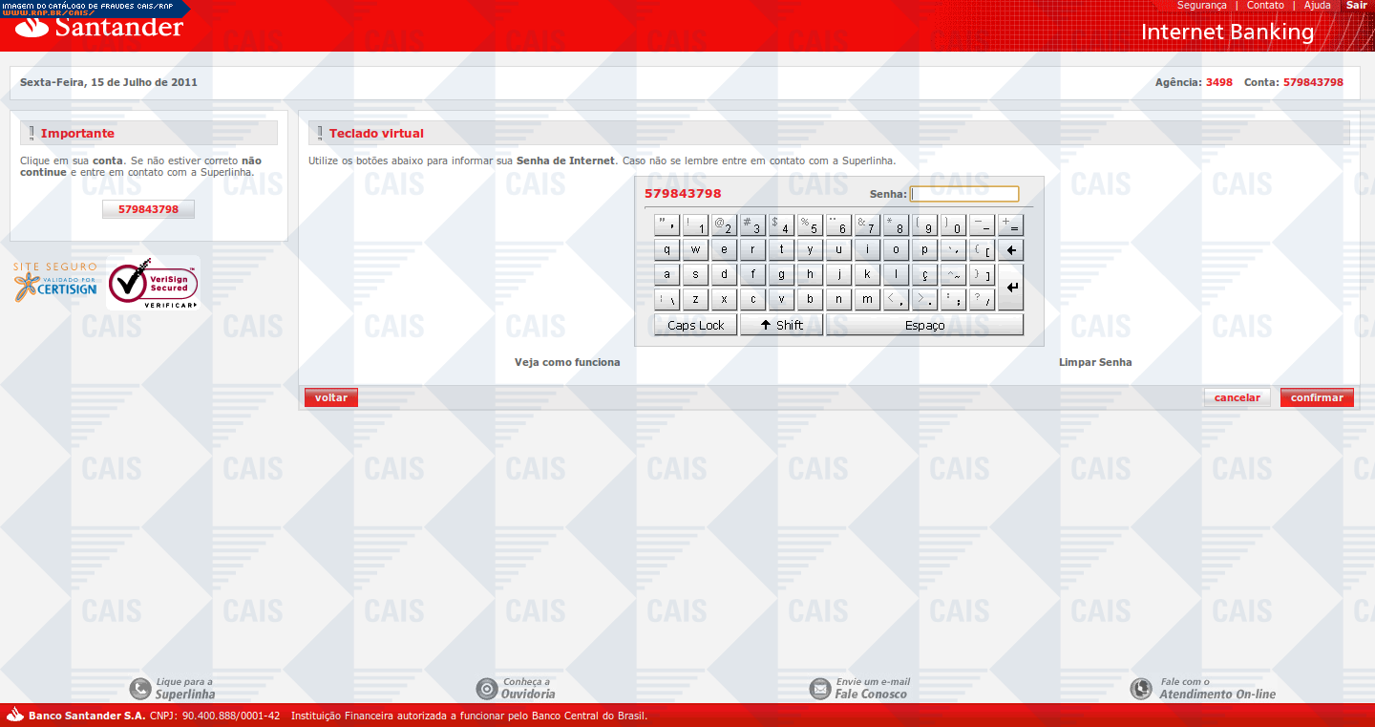The width and height of the screenshot is (1375, 727).
Task: Toggle the Shift key on virtual keyboard
Action: pyautogui.click(x=781, y=325)
